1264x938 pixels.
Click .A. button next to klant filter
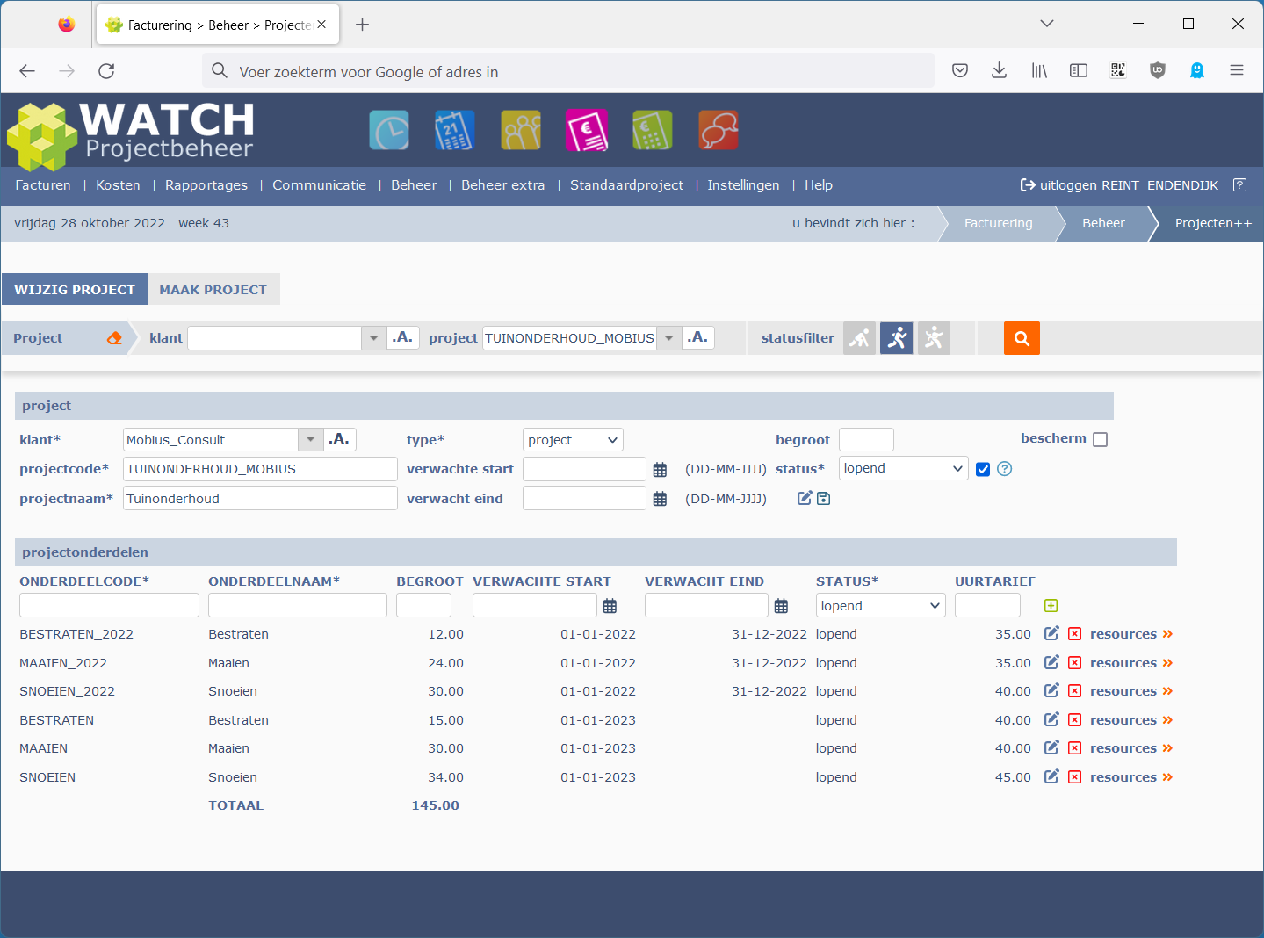[402, 337]
